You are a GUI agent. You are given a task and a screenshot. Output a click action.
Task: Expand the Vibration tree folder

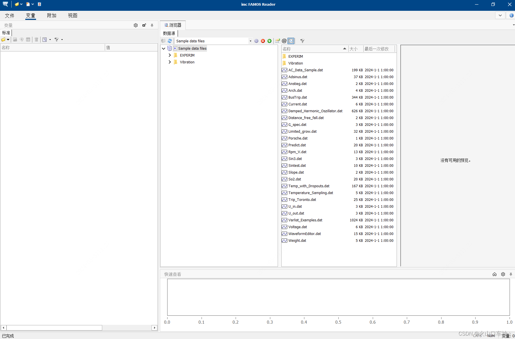[170, 62]
